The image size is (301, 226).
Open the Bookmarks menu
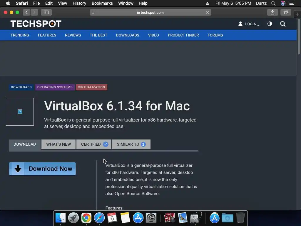point(102,3)
